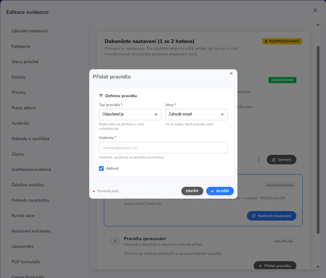Open Stavy položek section

(x=25, y=62)
